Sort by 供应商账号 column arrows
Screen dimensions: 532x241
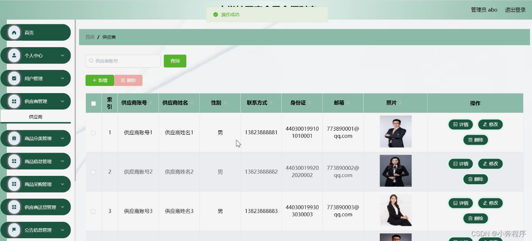151,103
